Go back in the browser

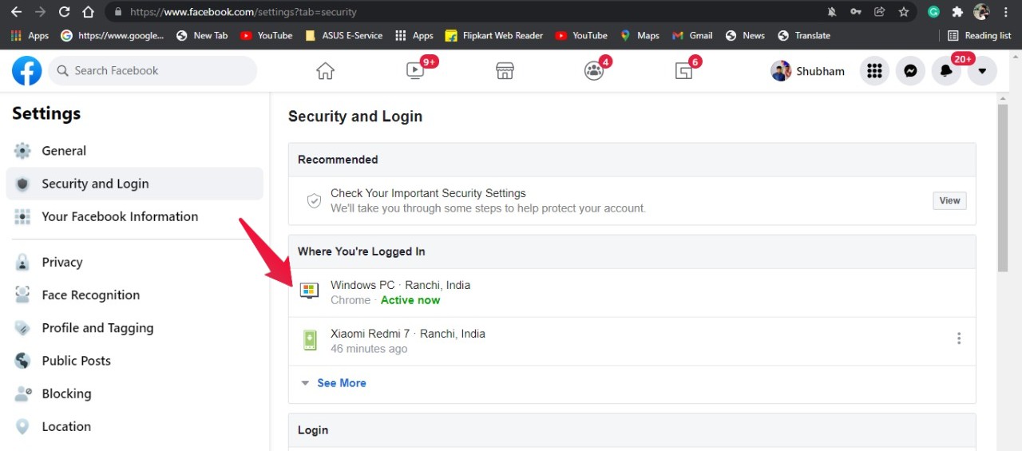click(16, 12)
